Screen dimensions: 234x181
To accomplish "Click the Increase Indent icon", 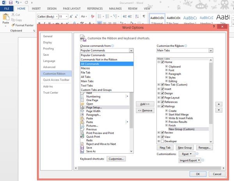I will (x=130, y=16).
